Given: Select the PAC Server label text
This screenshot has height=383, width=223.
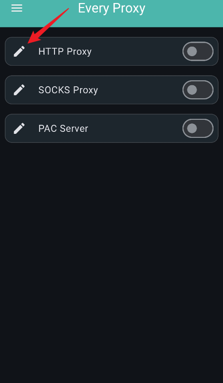Looking at the screenshot, I should click(63, 128).
